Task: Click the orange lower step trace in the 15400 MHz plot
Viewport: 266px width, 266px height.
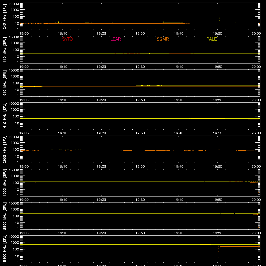Action: [x=240, y=246]
